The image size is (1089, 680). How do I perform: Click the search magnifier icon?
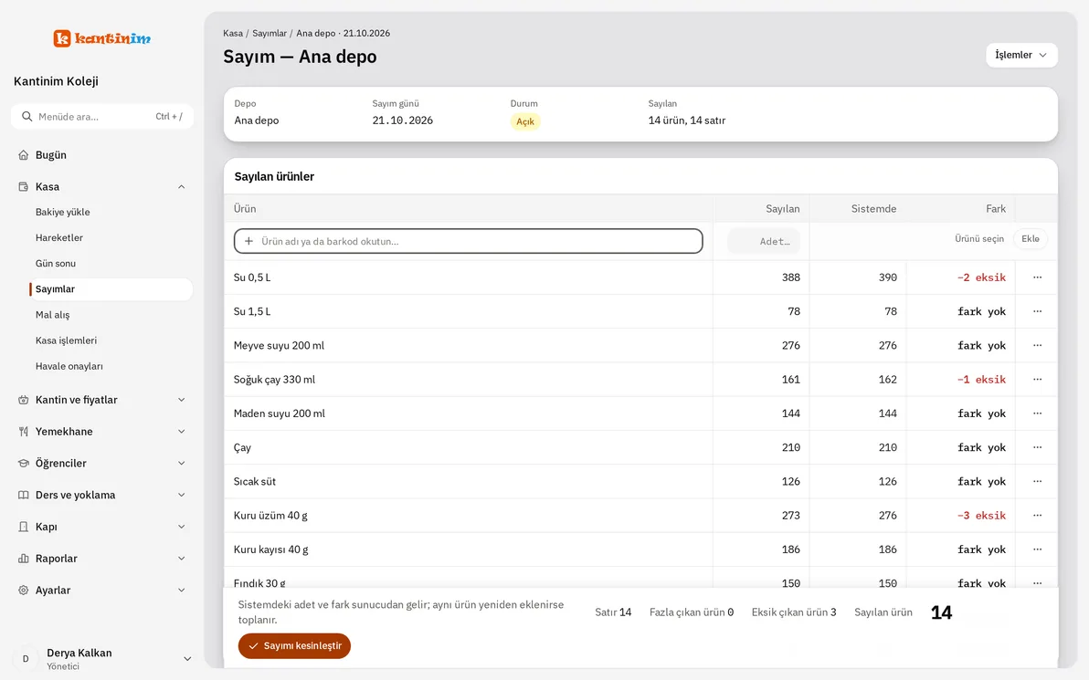pos(27,117)
